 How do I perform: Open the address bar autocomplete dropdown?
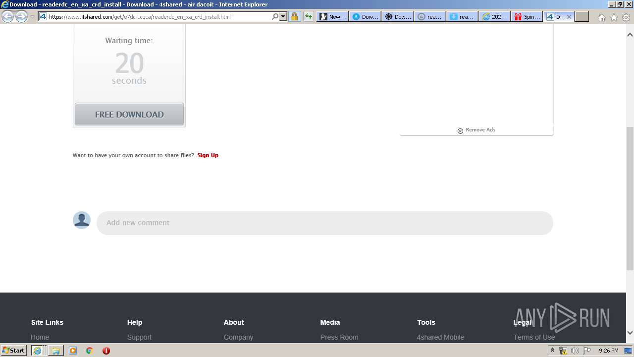(283, 16)
